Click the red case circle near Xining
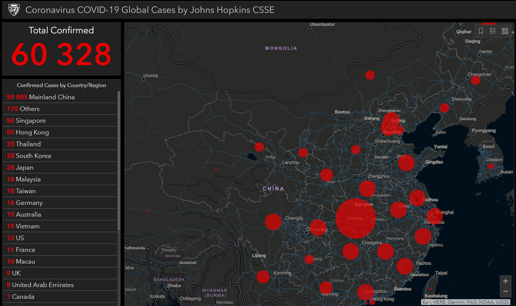This screenshot has width=516, height=306. point(259,147)
